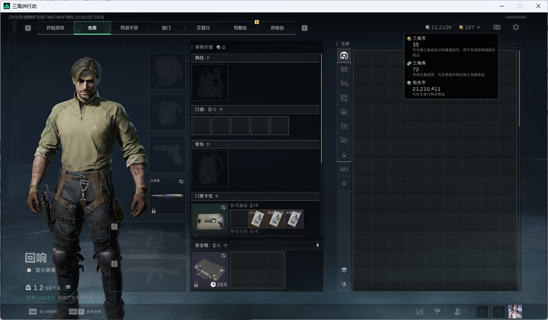This screenshot has width=548, height=320.
Task: Open the statistics bar chart icon
Action: pyautogui.click(x=419, y=311)
